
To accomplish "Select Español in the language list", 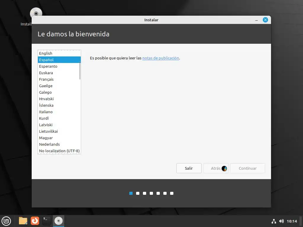I will click(x=59, y=60).
